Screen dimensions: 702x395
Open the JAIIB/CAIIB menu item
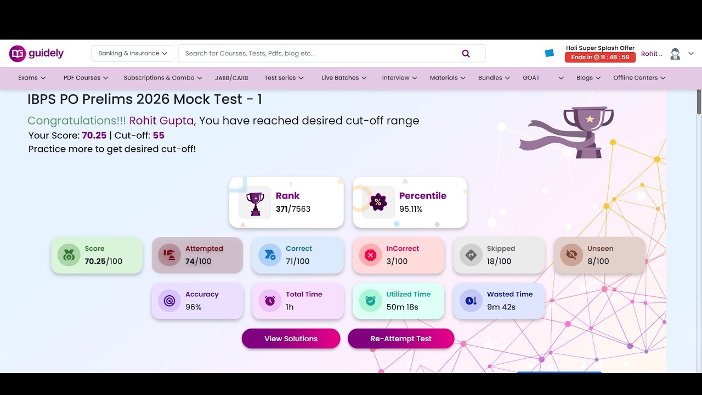[231, 78]
